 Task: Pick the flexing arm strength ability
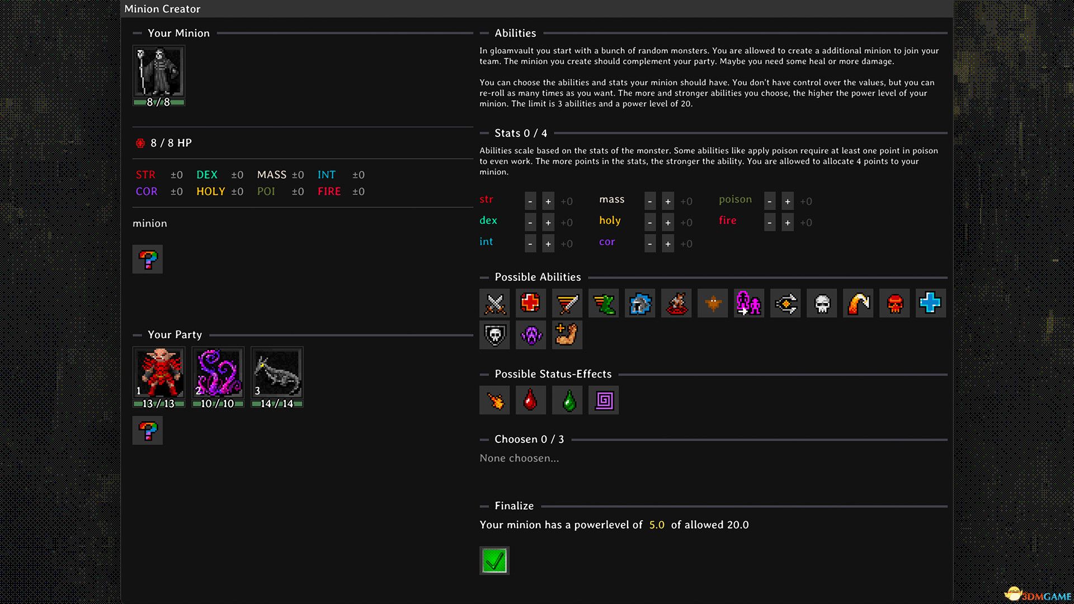(567, 335)
